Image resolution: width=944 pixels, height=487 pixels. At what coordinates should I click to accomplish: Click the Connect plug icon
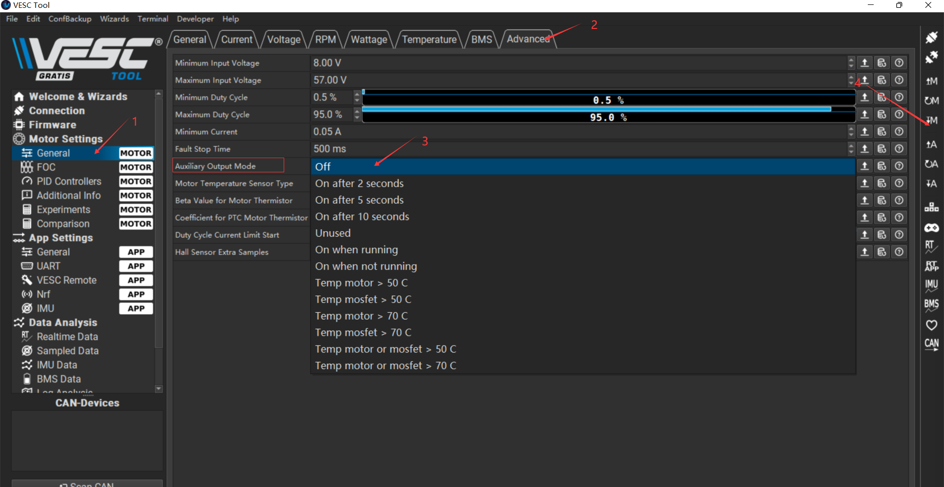point(931,37)
